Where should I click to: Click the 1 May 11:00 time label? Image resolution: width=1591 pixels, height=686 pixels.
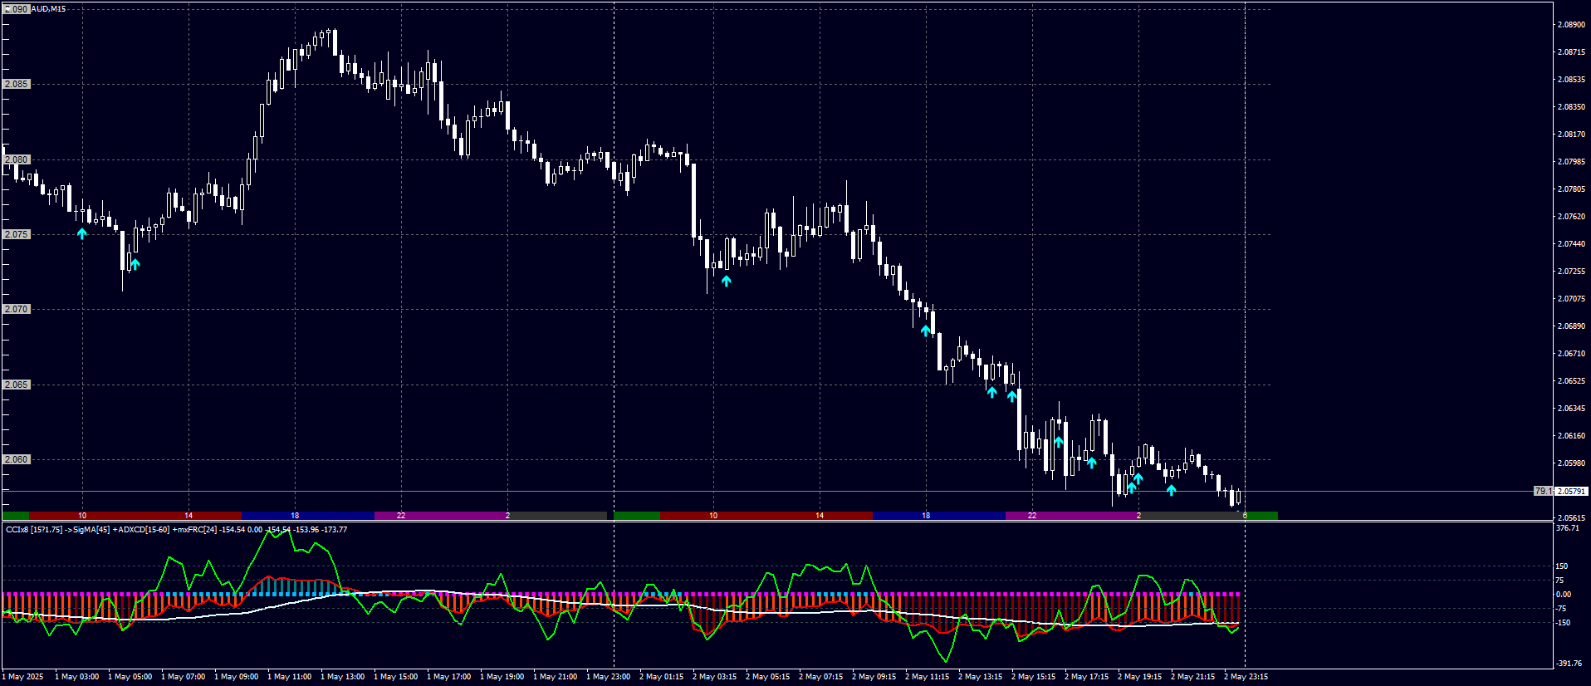click(x=290, y=677)
